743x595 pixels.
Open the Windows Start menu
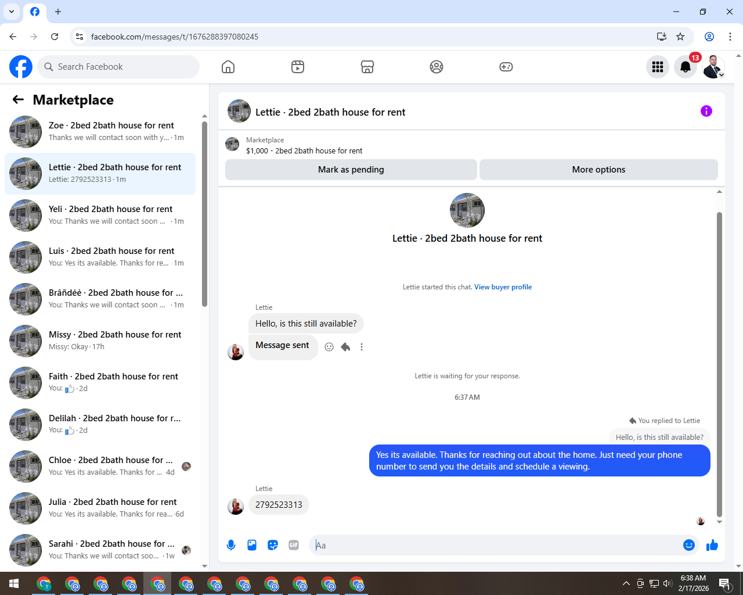pyautogui.click(x=14, y=583)
